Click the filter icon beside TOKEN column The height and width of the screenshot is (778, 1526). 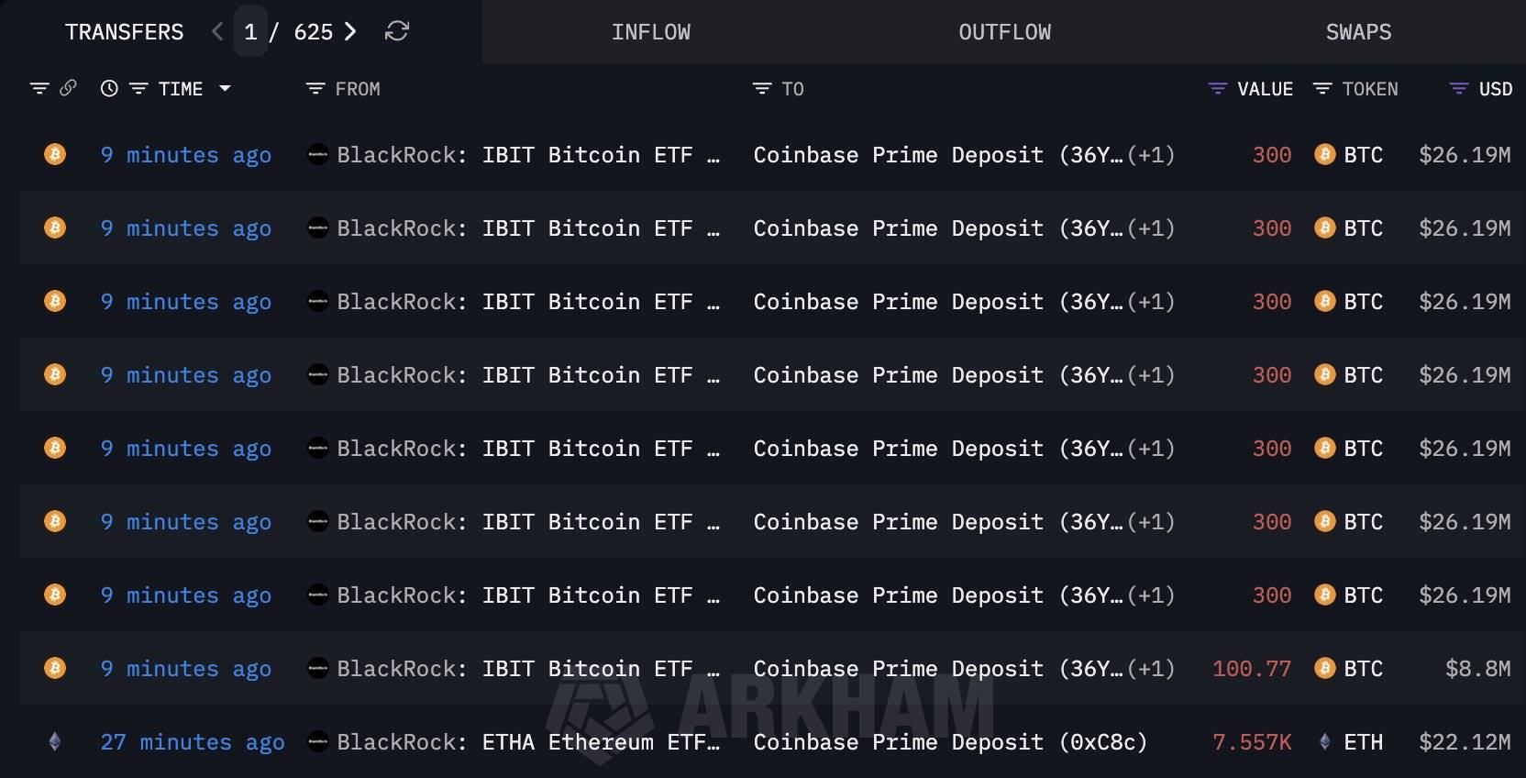(1321, 88)
